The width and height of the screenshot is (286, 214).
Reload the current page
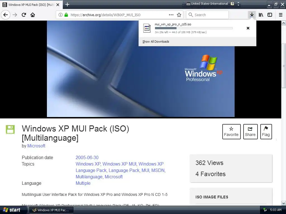(24, 15)
